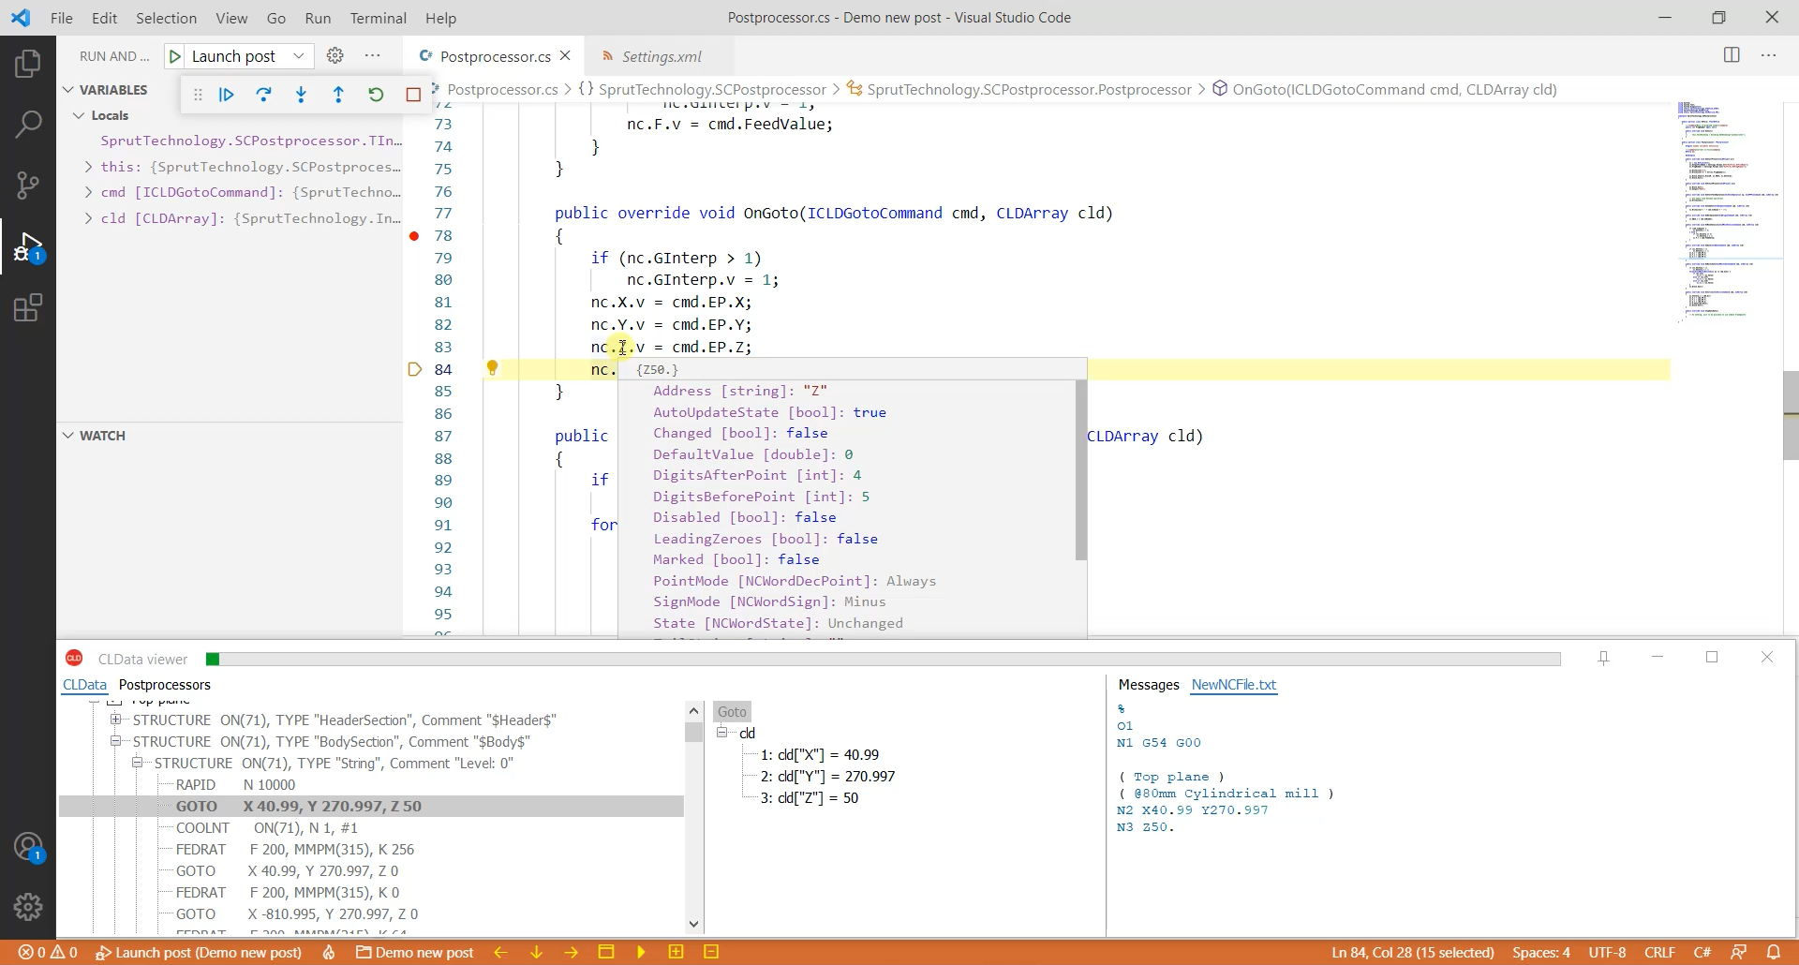Click CRLF end-of-line setting
1799x965 pixels.
[x=1659, y=952]
